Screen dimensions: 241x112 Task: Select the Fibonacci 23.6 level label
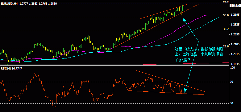tap(226, 46)
